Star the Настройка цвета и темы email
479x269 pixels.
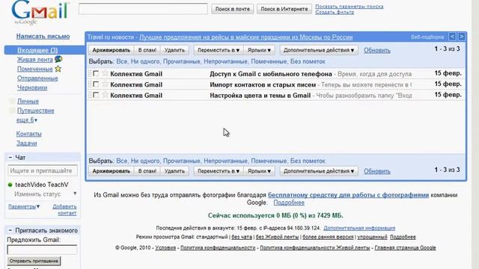[105, 95]
